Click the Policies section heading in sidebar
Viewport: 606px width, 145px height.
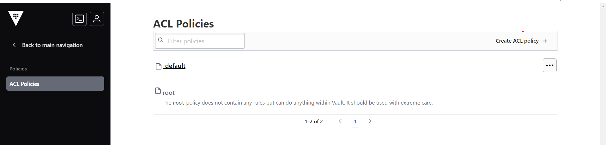(18, 69)
